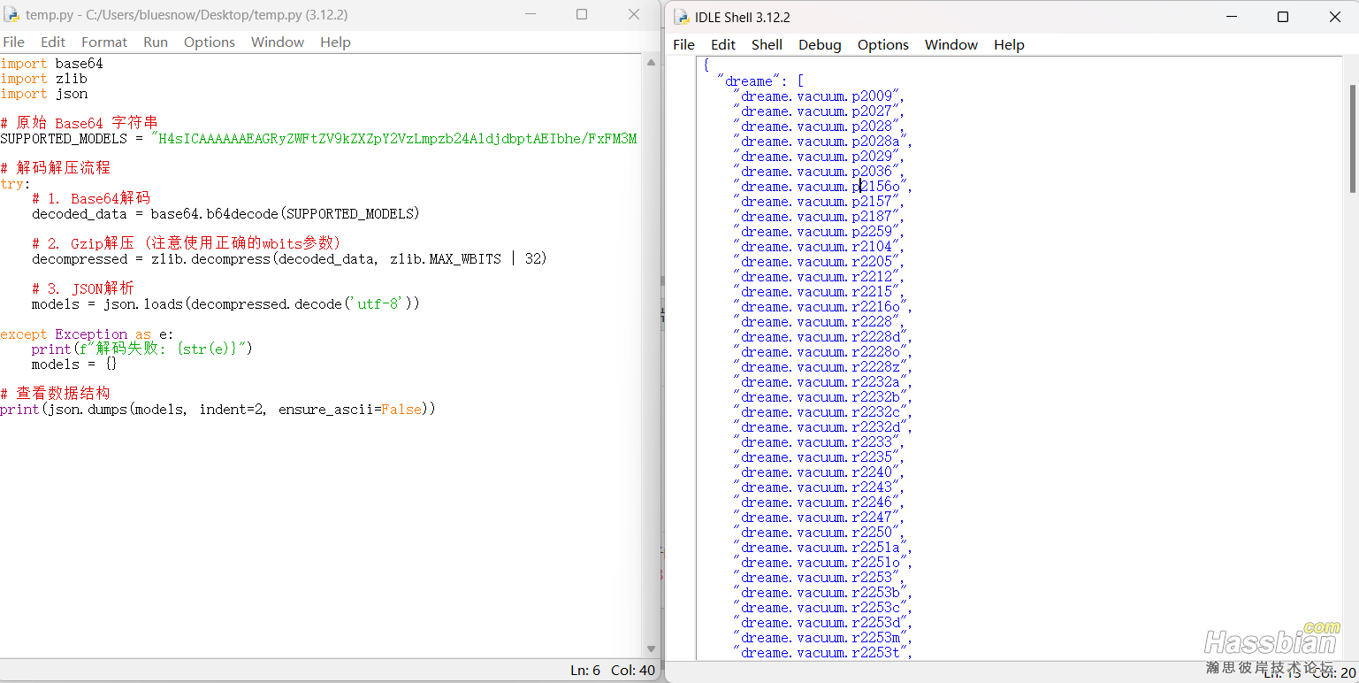Click 'dreame.vacuum.r2247' in shell output

coord(819,518)
